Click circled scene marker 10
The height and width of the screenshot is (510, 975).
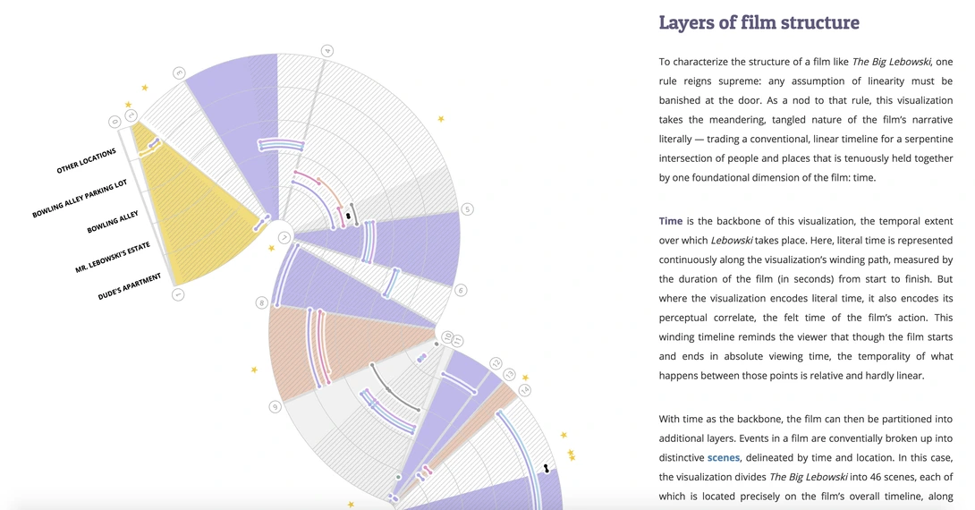click(447, 336)
